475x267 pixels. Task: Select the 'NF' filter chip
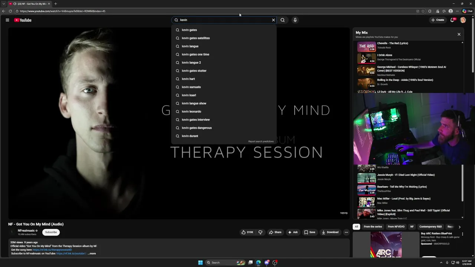point(412,227)
